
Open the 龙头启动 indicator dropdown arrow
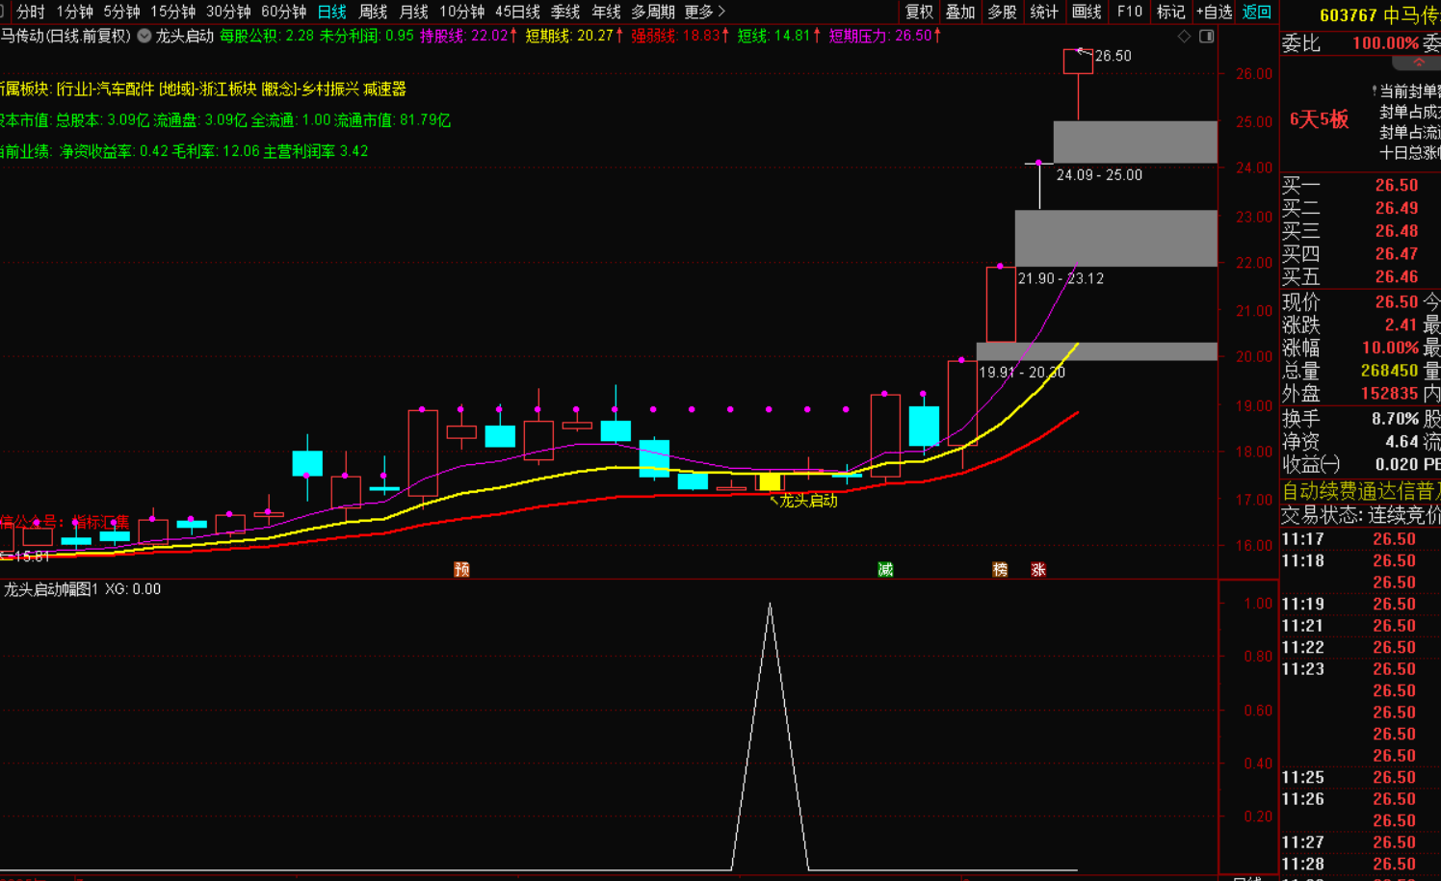[x=144, y=36]
